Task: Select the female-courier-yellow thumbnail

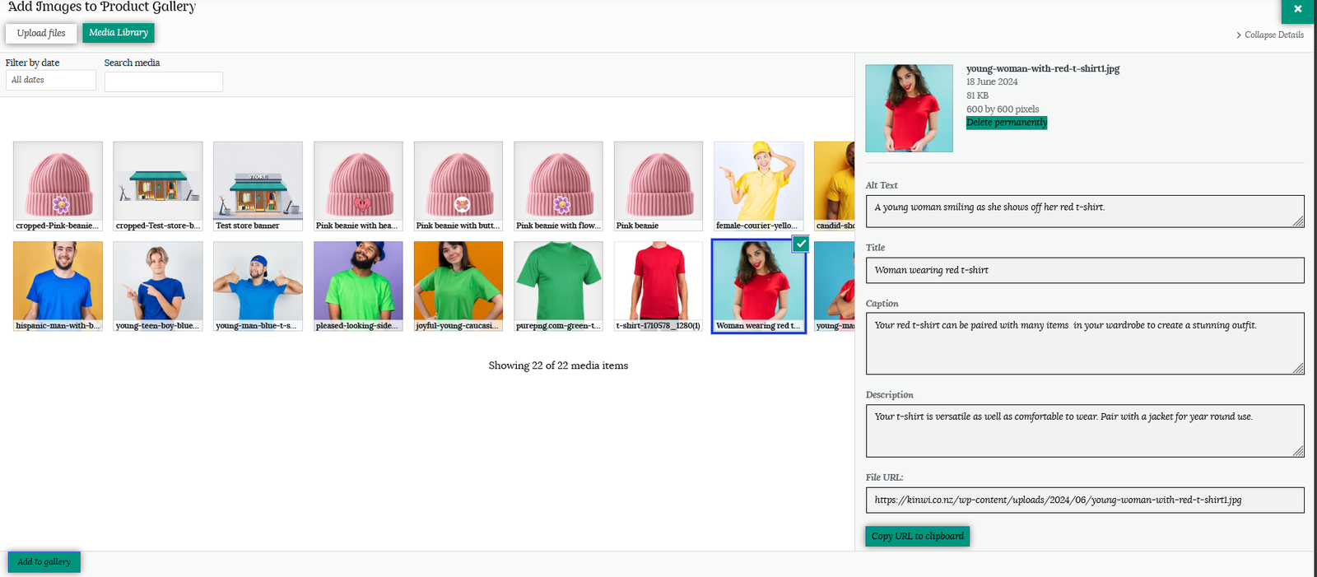Action: [x=759, y=186]
